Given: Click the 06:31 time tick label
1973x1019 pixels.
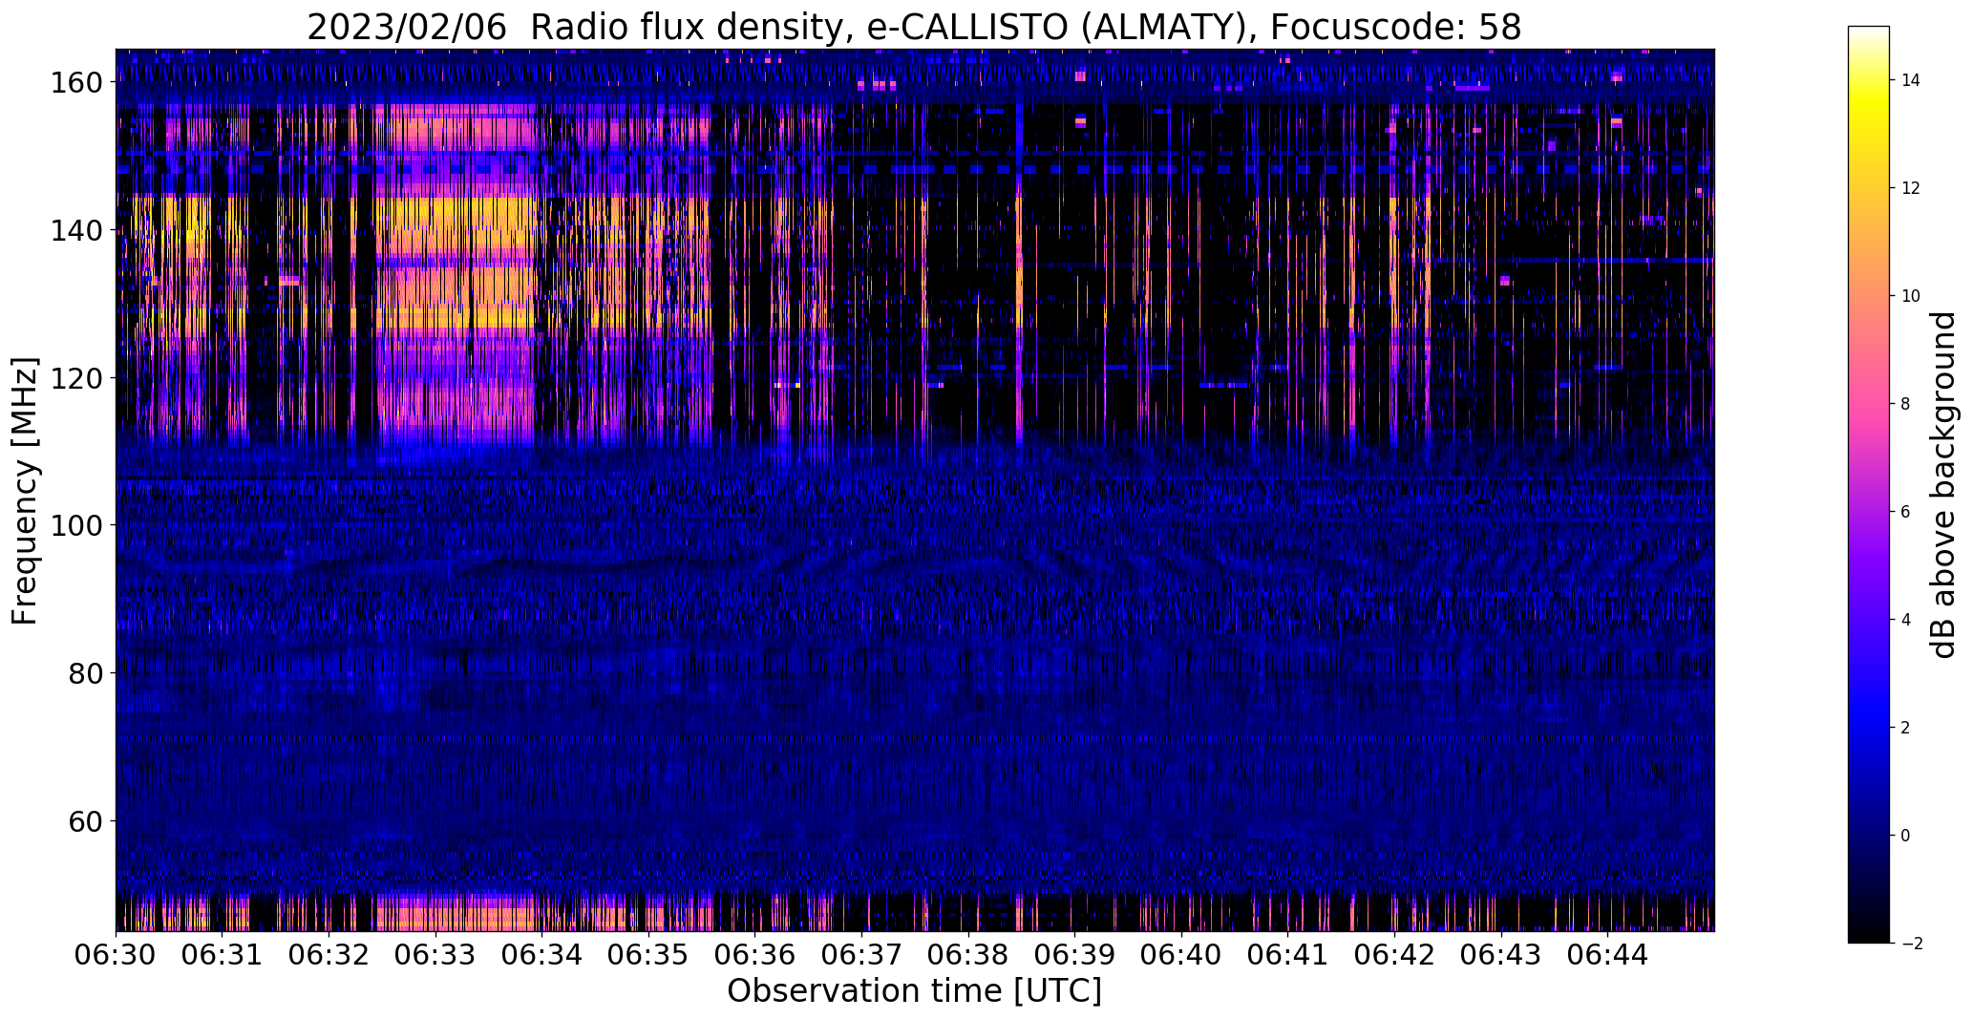Looking at the screenshot, I should pos(223,954).
